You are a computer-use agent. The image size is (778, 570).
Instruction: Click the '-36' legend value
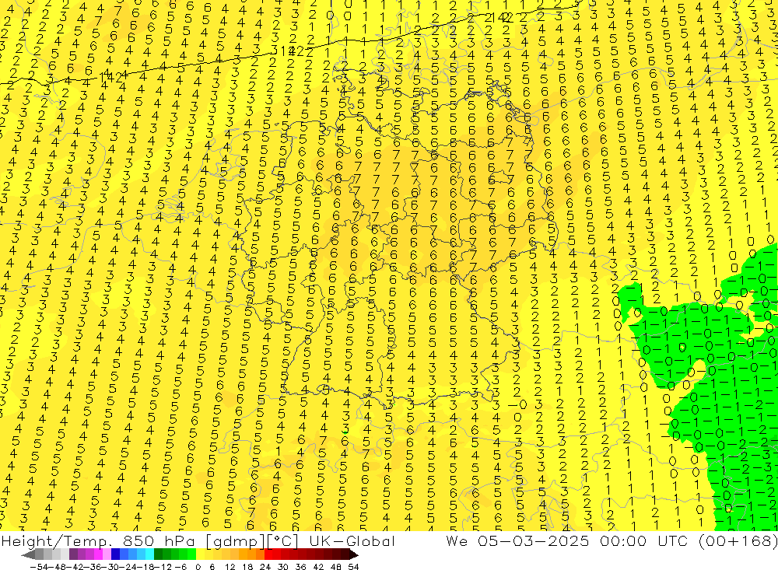pyautogui.click(x=92, y=567)
